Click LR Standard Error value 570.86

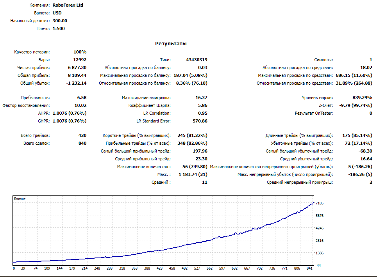pyautogui.click(x=200, y=121)
